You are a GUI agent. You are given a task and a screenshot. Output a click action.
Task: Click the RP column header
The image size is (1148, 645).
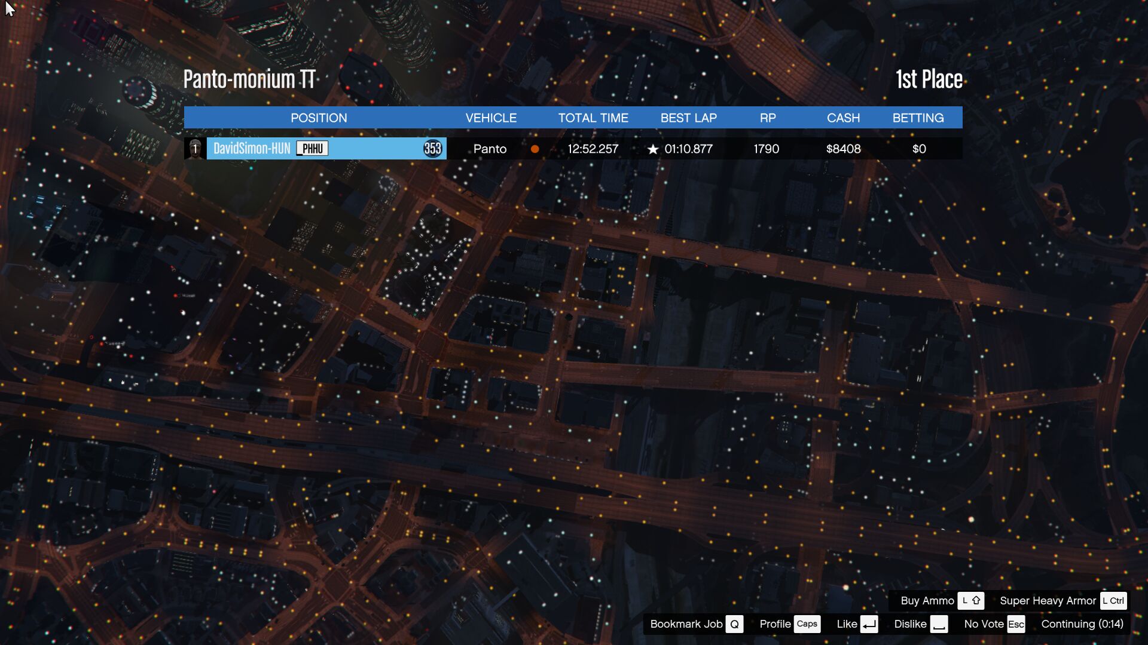[768, 118]
